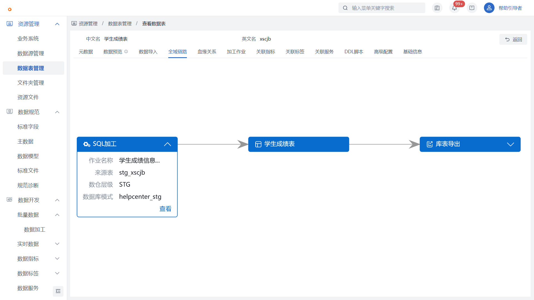Open 主数据 in the sidebar
534x300 pixels.
point(25,141)
